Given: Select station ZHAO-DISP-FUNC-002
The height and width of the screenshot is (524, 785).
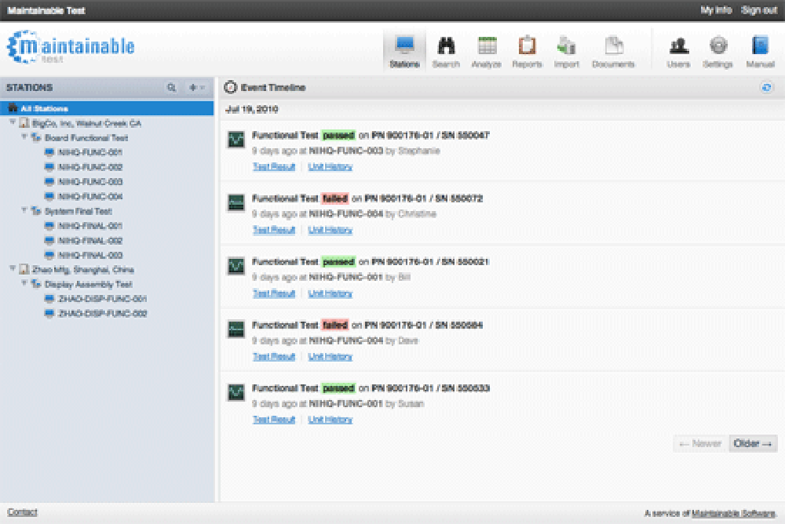Looking at the screenshot, I should click(x=102, y=314).
